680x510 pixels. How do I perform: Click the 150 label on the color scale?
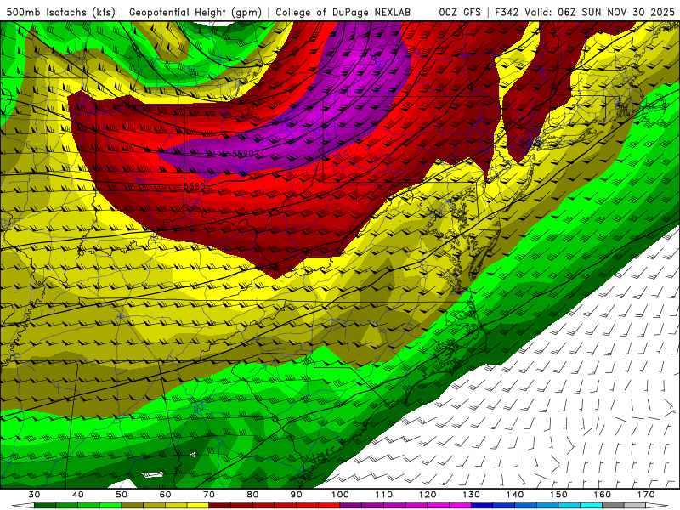pyautogui.click(x=558, y=495)
